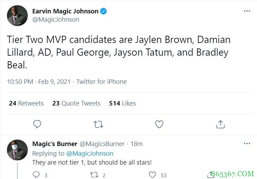The width and height of the screenshot is (257, 179).
Task: Open more options on Burner reply
Action: (247, 144)
